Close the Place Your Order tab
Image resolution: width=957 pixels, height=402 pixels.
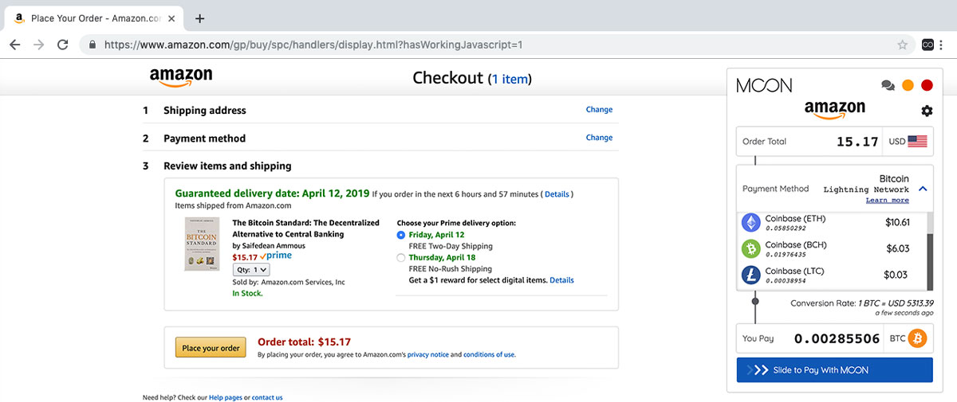tap(173, 18)
